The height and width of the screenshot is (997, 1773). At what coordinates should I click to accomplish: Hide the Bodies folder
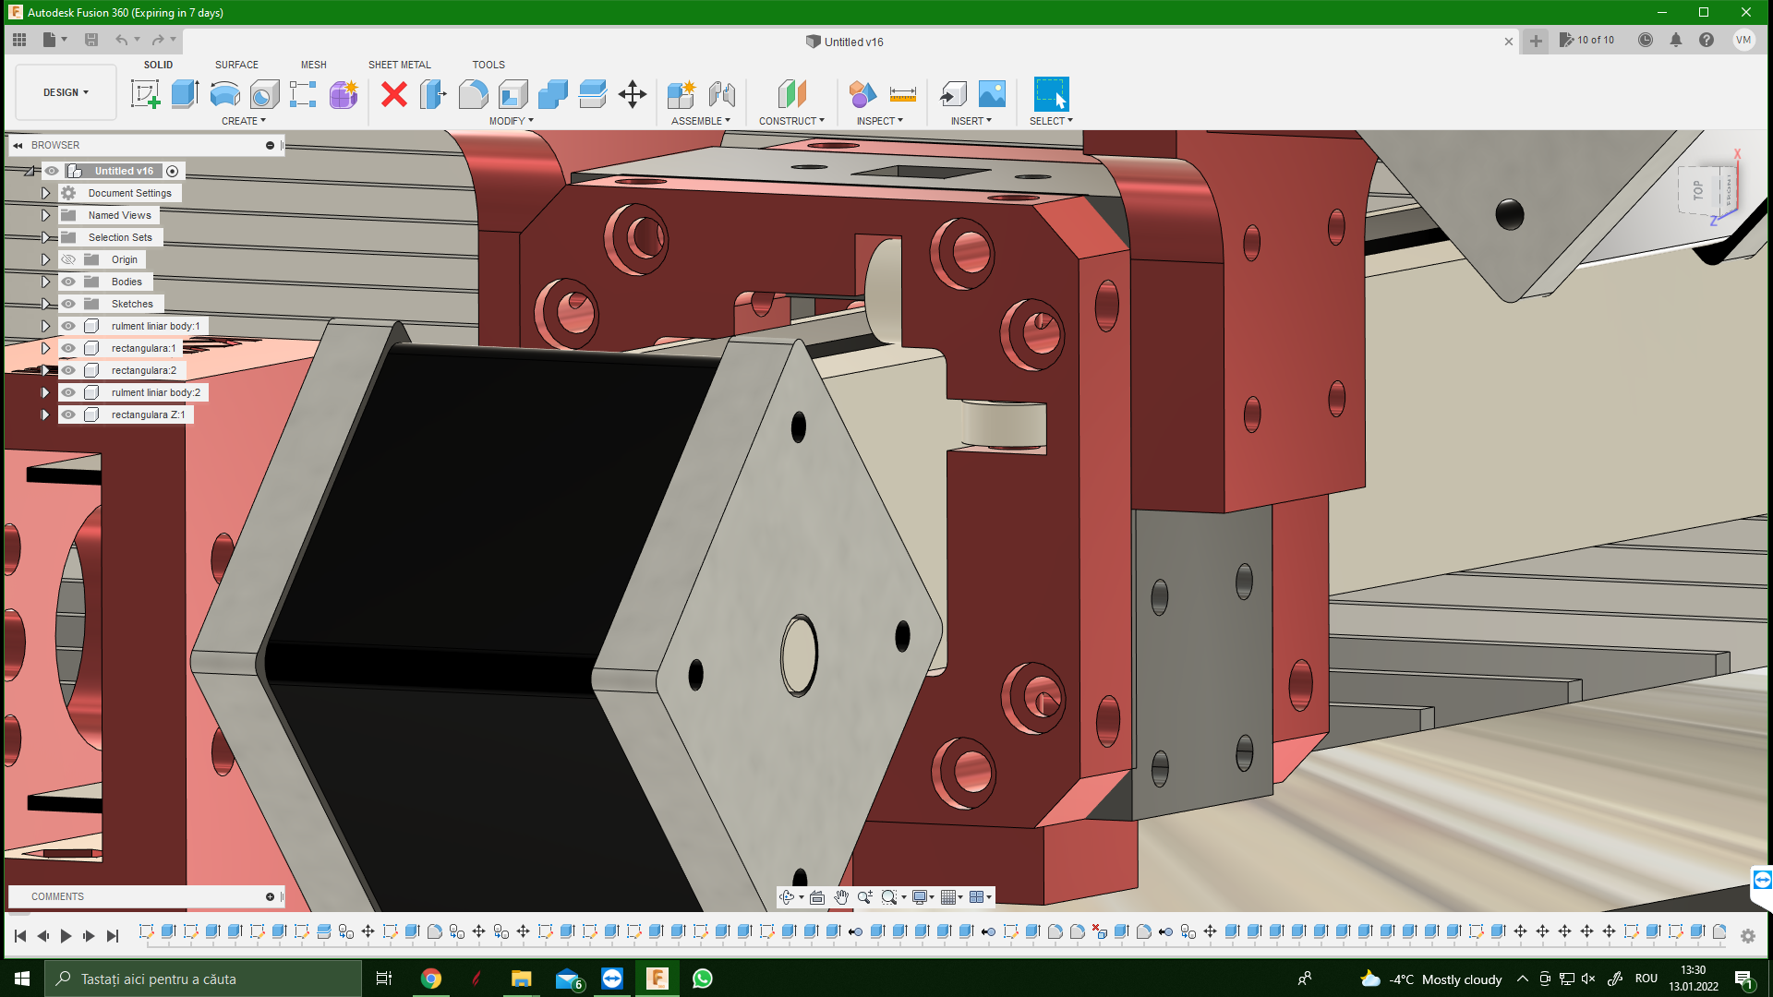[68, 282]
